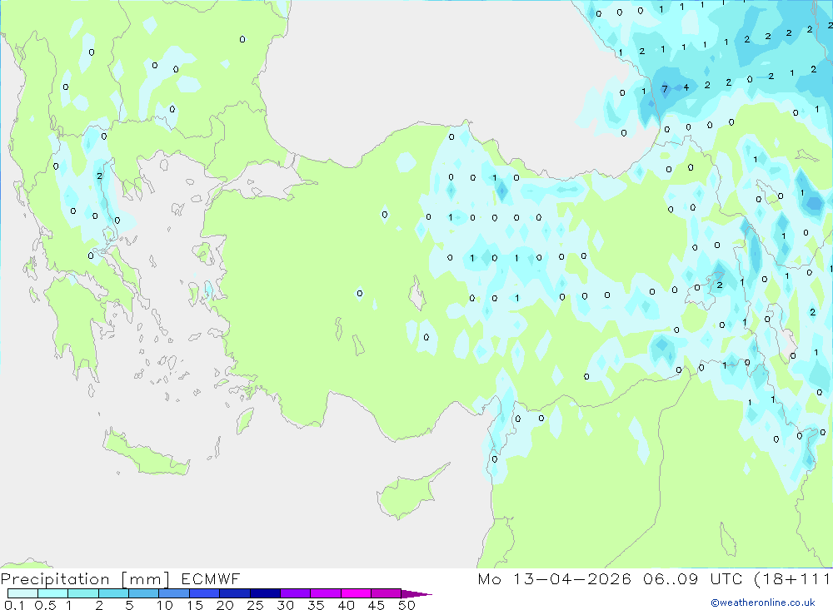Click the forecast date 'Mo 13-04-2026'
This screenshot has height=610, width=833.
pyautogui.click(x=554, y=578)
